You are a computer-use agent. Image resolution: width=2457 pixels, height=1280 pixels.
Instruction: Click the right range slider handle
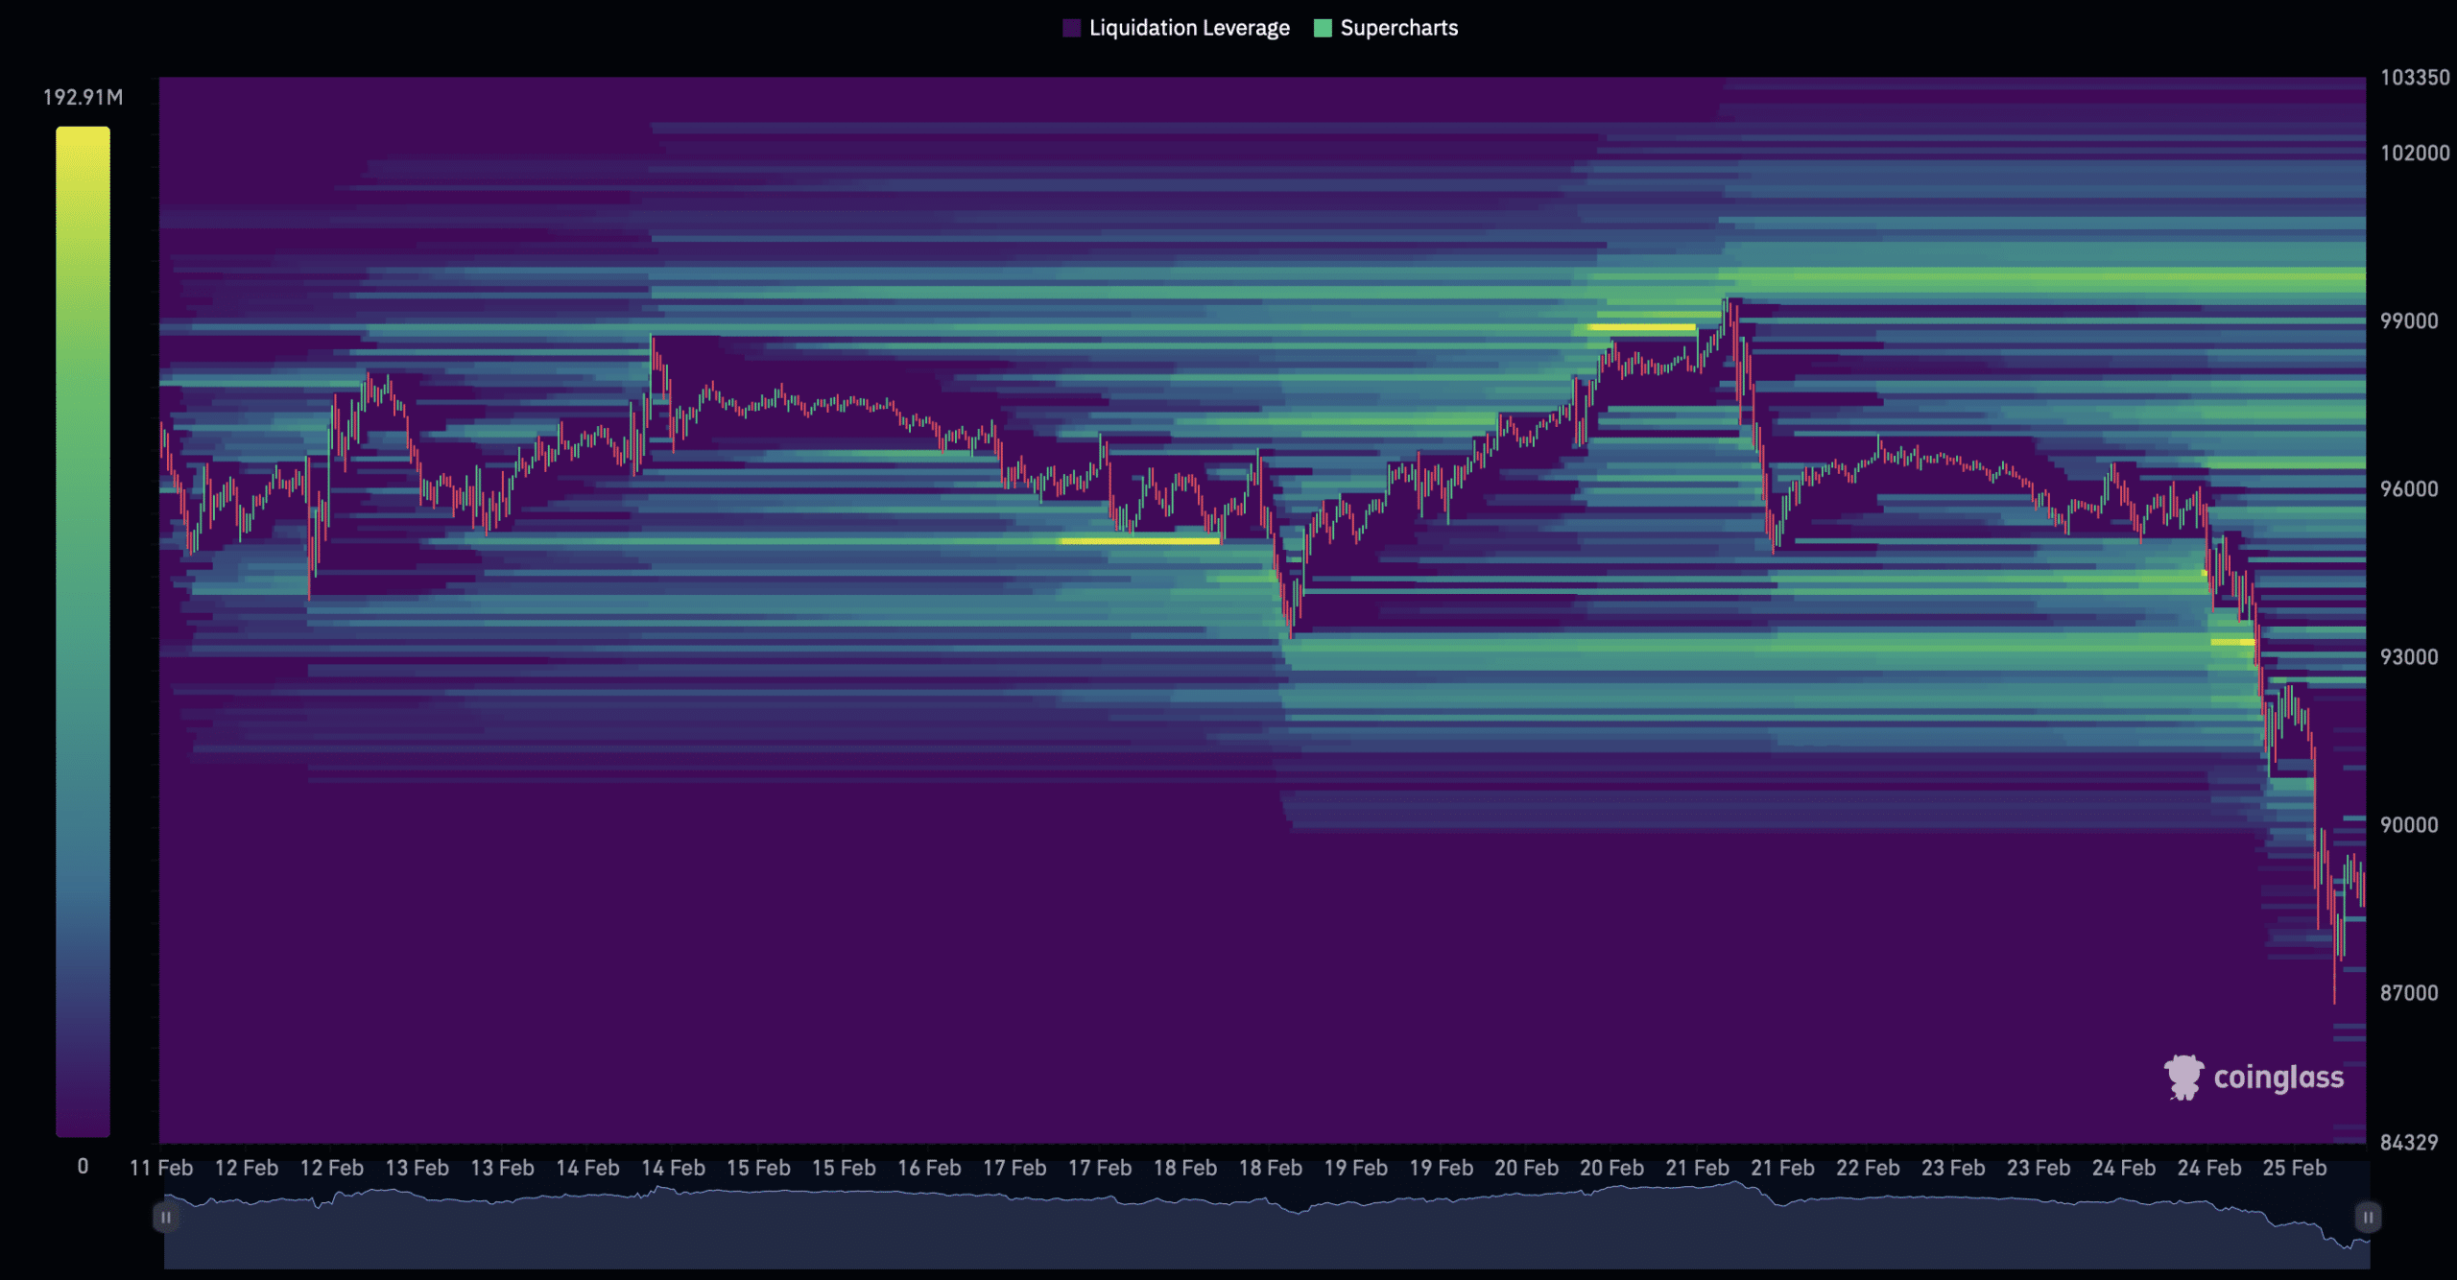tap(2368, 1218)
